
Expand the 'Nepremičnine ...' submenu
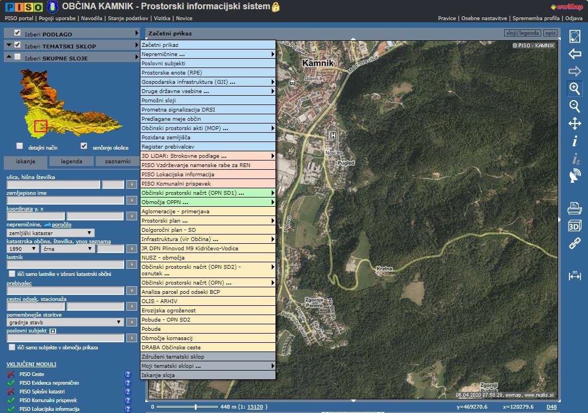tap(208, 54)
